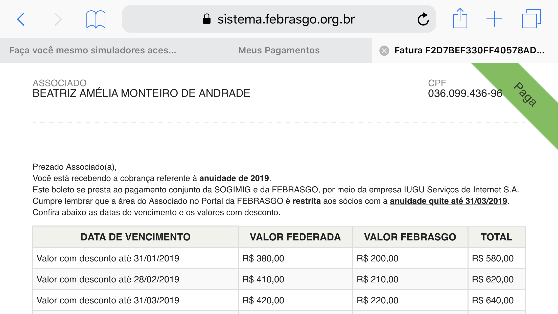
Task: Add a new tab with plus icon
Action: point(494,19)
